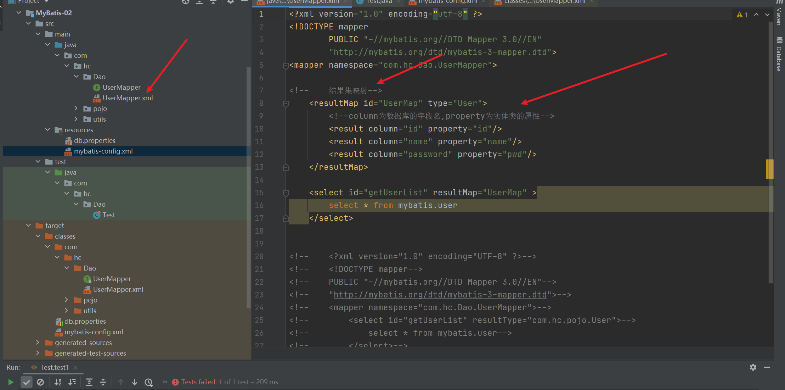Expand the pojo package under main
Image resolution: width=785 pixels, height=390 pixels.
click(x=76, y=108)
